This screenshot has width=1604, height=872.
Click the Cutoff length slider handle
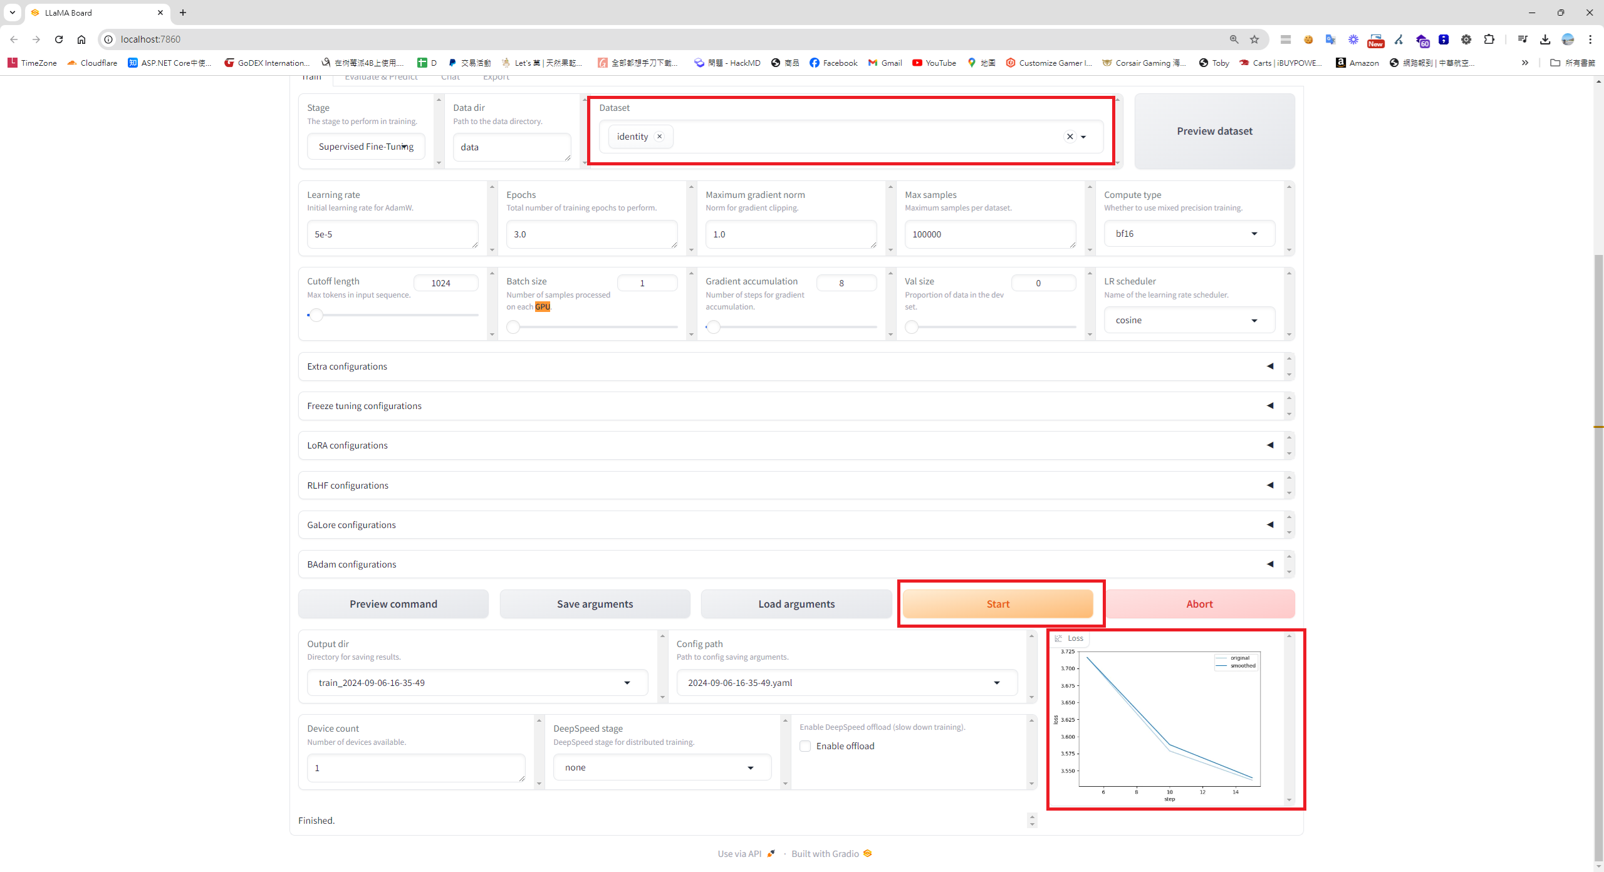[x=316, y=315]
